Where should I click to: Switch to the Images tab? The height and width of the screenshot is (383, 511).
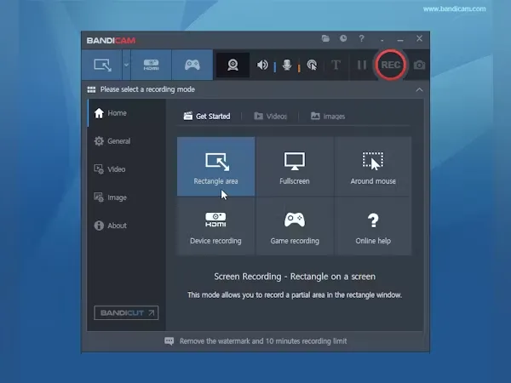[x=328, y=117]
